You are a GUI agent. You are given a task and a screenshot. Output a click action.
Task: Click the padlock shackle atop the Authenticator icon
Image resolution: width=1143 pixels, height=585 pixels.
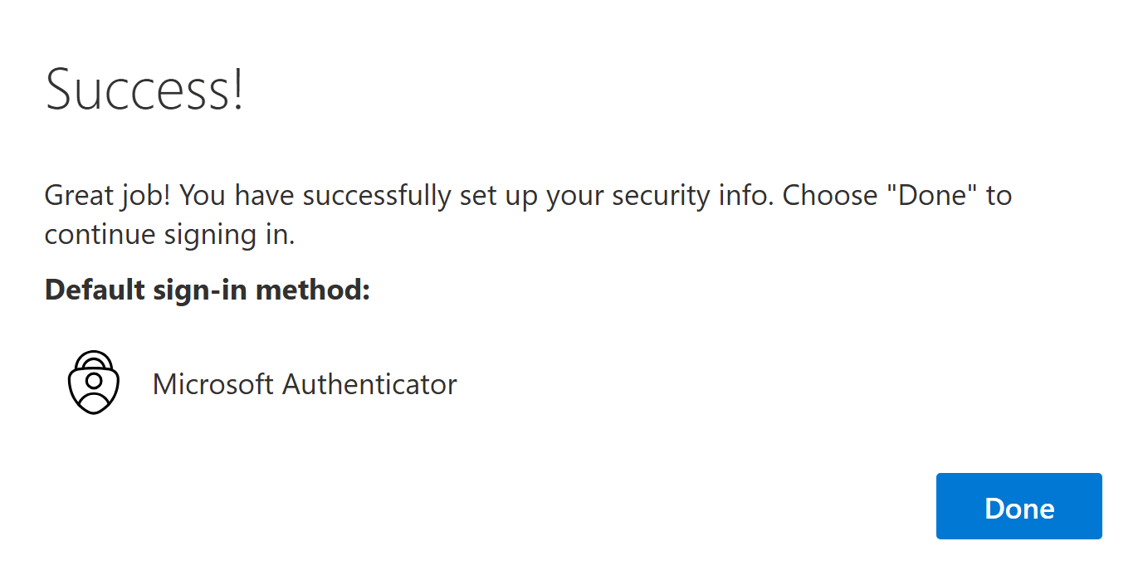[x=94, y=360]
